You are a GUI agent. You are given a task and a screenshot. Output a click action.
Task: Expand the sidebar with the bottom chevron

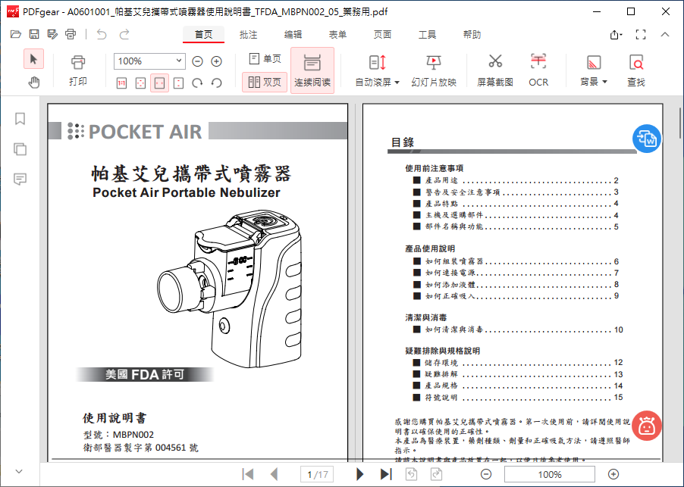19,471
